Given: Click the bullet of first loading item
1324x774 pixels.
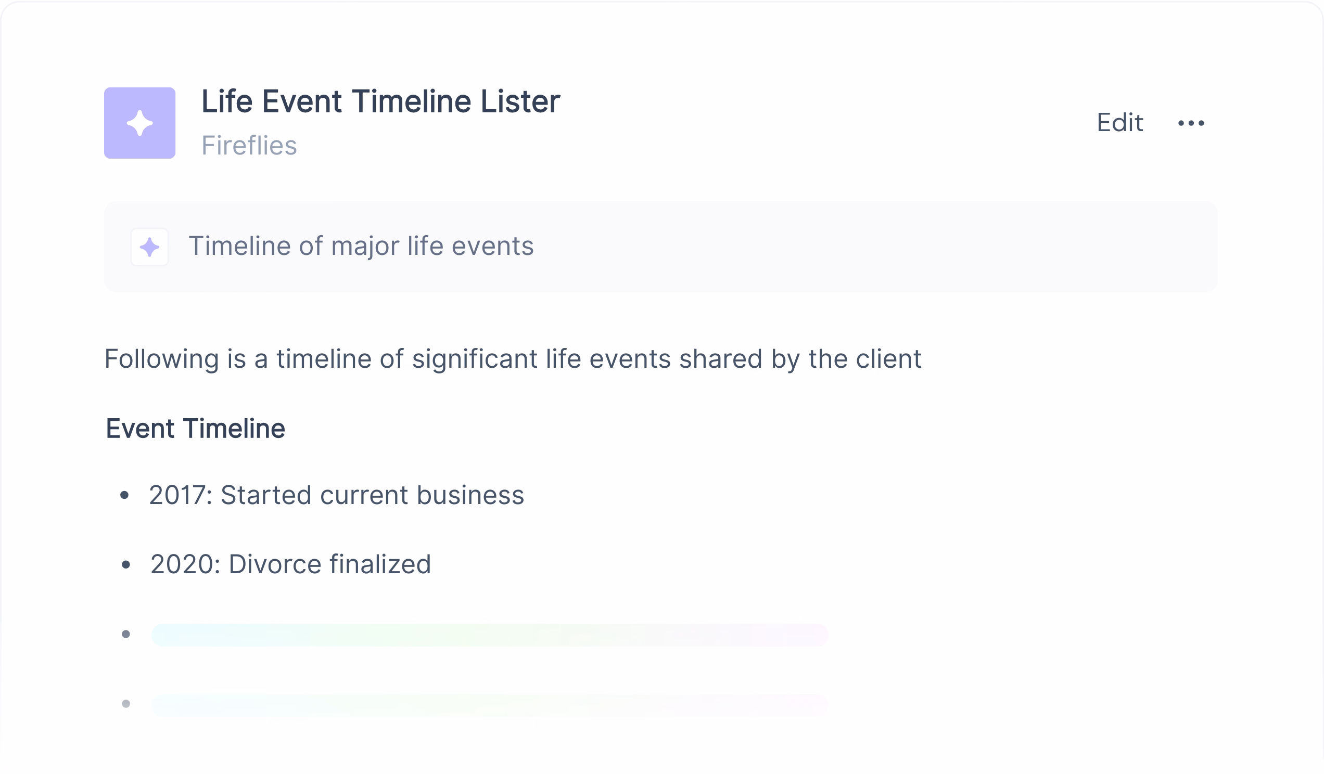Looking at the screenshot, I should [125, 634].
